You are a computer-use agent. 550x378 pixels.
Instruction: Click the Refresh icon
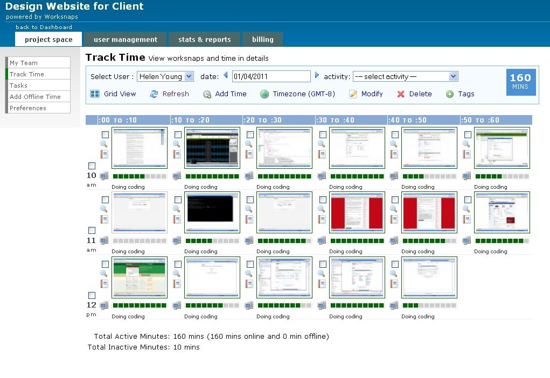click(x=154, y=94)
